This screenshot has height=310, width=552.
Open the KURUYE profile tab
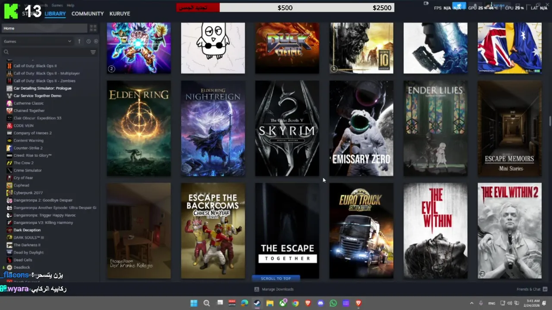[119, 14]
